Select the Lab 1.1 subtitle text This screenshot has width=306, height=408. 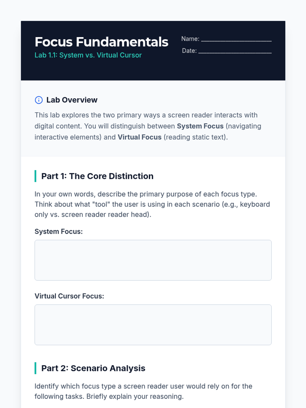[x=88, y=55]
